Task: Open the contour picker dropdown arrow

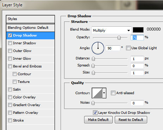Action: (x=104, y=93)
